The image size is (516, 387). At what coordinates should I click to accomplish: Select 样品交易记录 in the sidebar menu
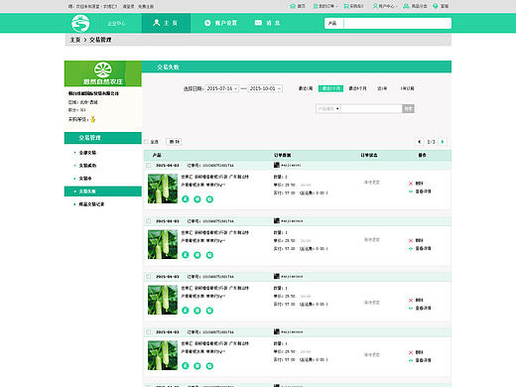tap(91, 204)
